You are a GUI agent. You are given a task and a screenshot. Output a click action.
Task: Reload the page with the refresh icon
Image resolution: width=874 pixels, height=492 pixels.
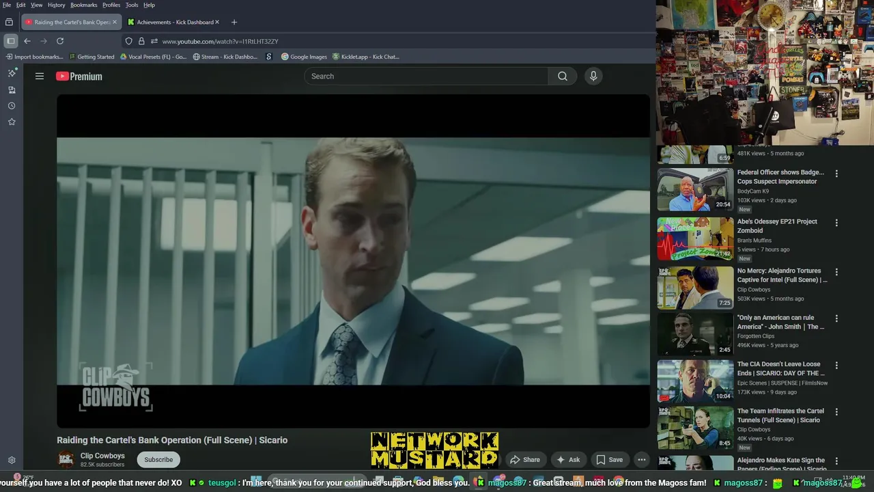(x=60, y=41)
